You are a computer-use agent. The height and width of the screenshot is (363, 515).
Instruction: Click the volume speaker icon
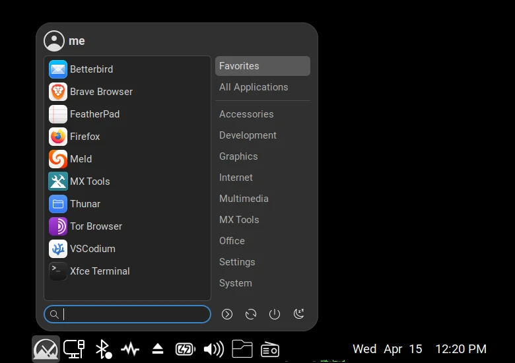pyautogui.click(x=214, y=349)
